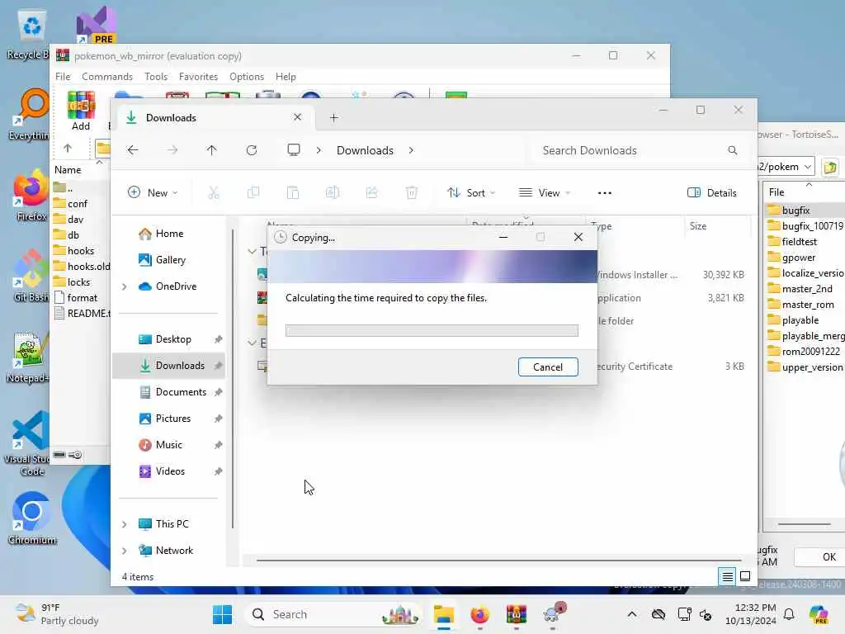Click the Copy icon in Explorer toolbar
The width and height of the screenshot is (845, 634).
pyautogui.click(x=253, y=192)
